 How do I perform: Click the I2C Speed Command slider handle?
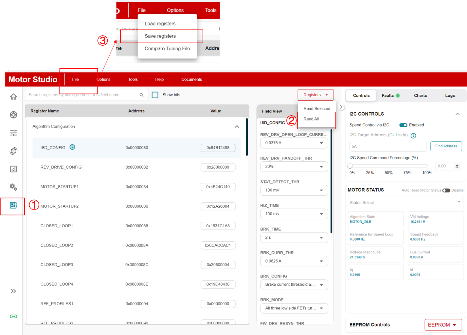350,166
